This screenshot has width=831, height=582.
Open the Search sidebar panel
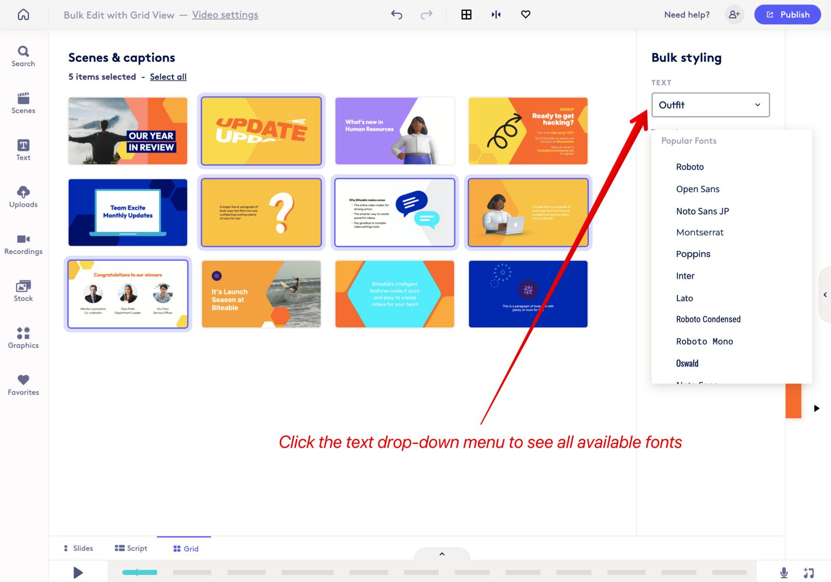(x=23, y=57)
